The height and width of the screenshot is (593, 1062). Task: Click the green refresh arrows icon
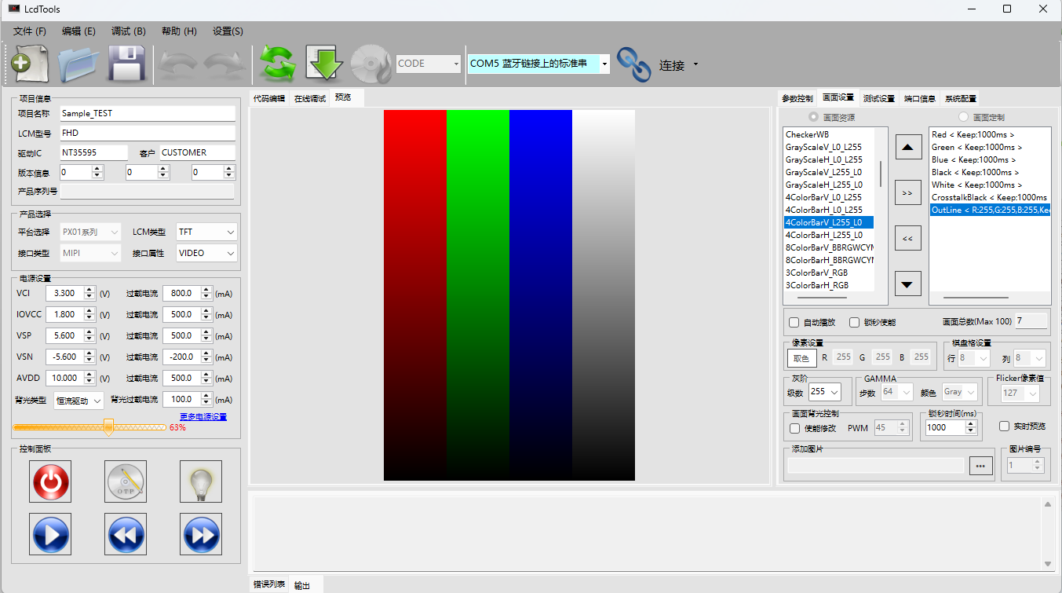(x=277, y=64)
